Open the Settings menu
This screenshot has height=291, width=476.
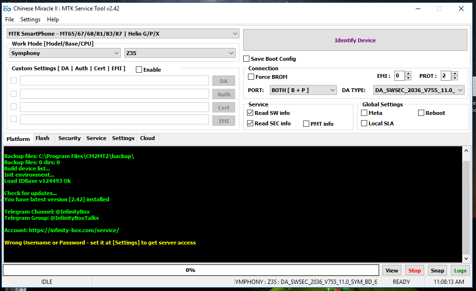pos(30,19)
